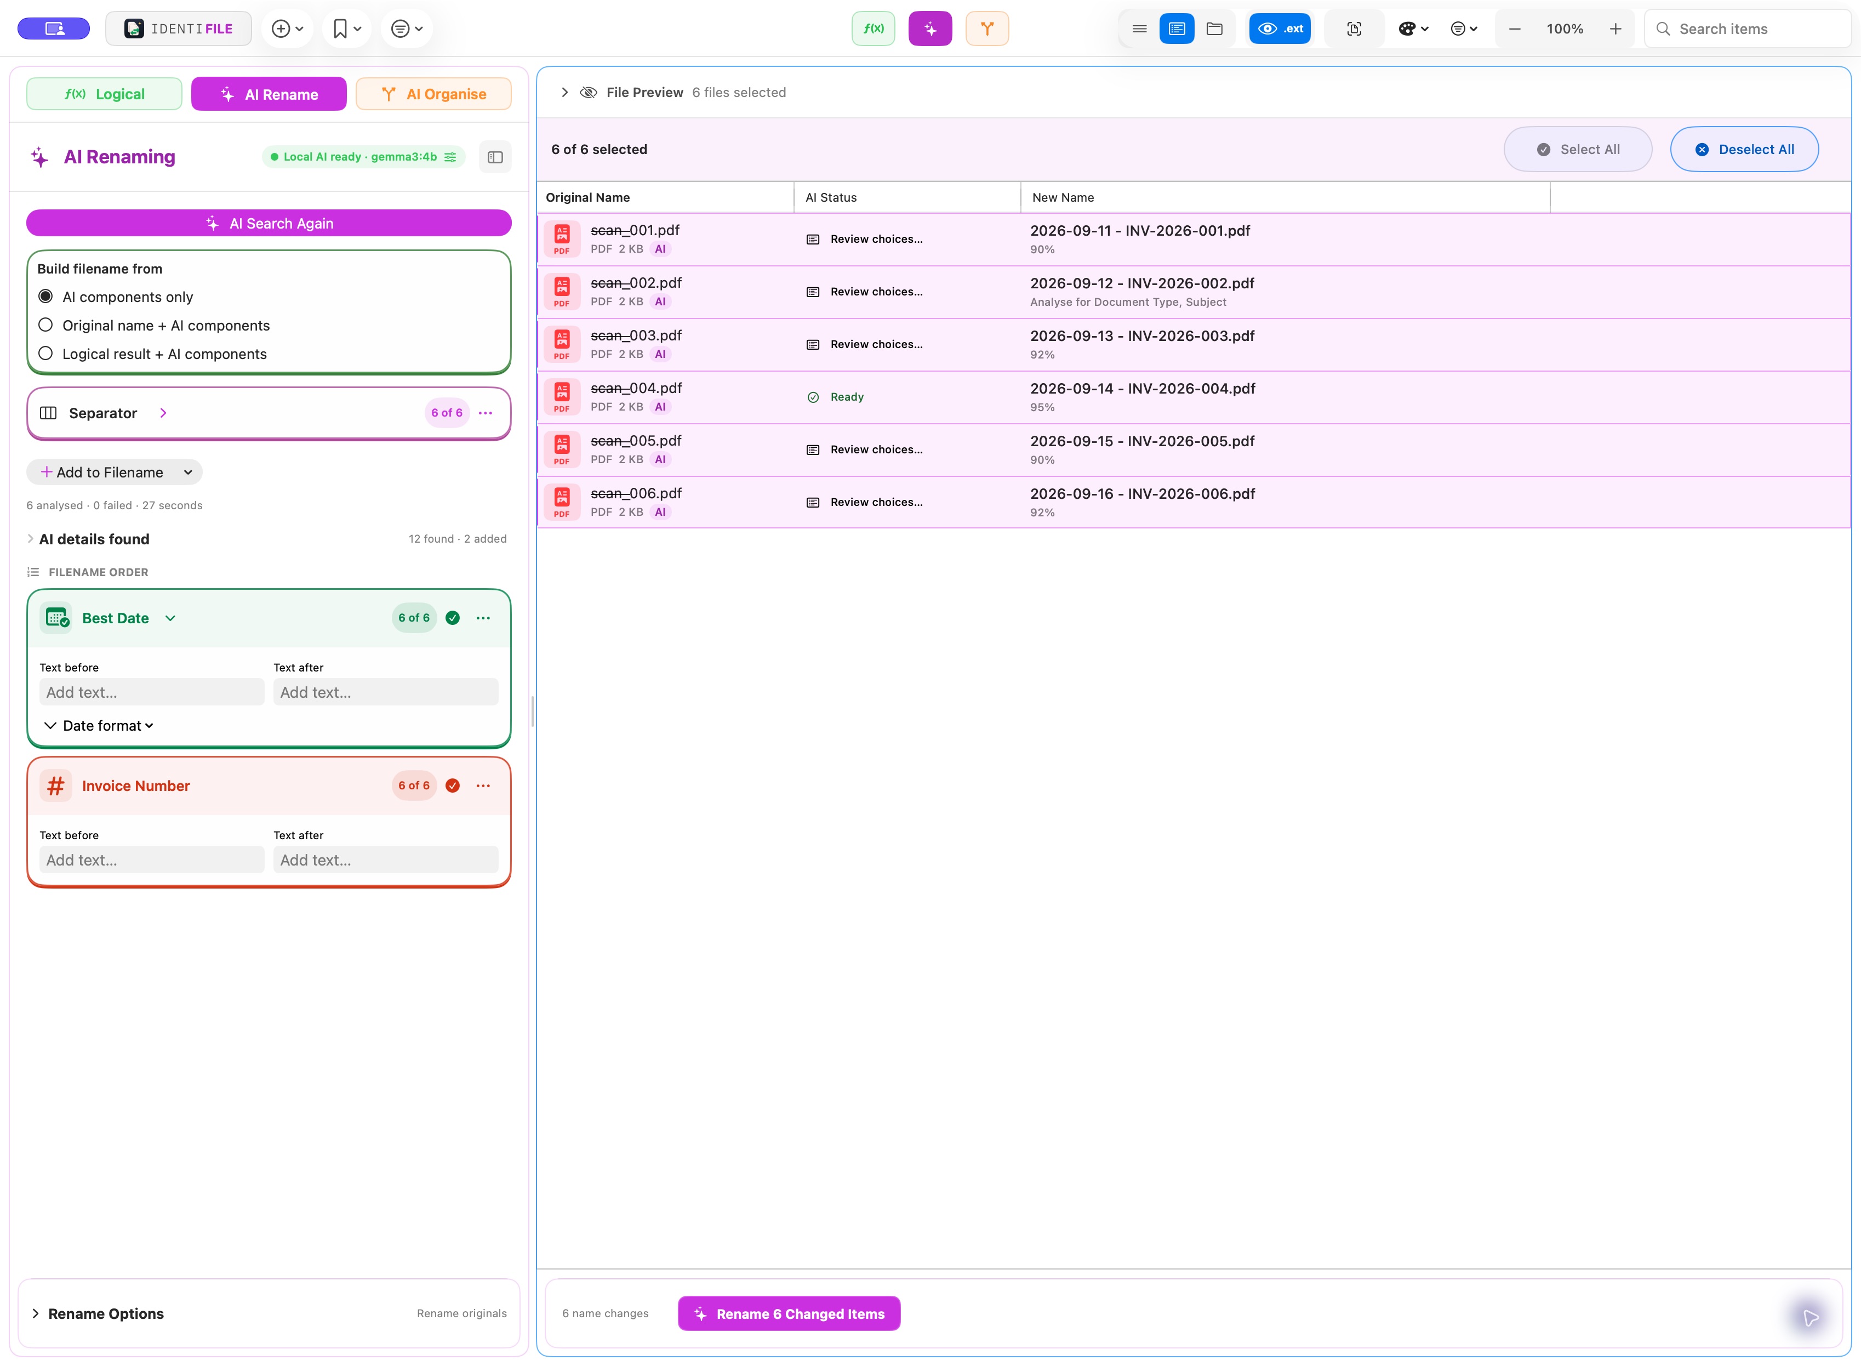The width and height of the screenshot is (1861, 1366).
Task: Switch to the Logical tab
Action: (x=104, y=93)
